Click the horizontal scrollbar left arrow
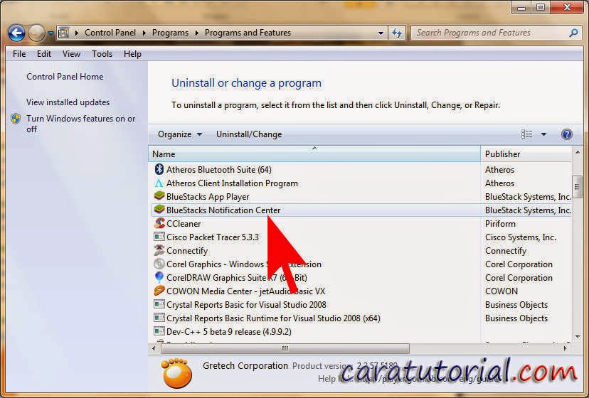 (154, 348)
